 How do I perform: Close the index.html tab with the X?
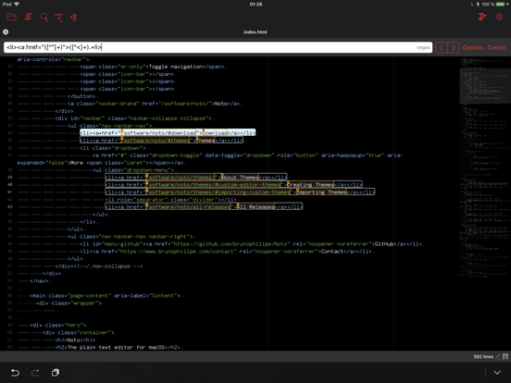coord(6,31)
